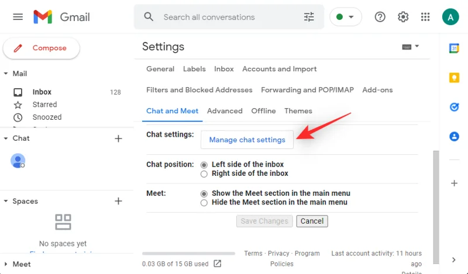Open the Program Policies link
Screen dimensions: 468x274
[x=295, y=258]
